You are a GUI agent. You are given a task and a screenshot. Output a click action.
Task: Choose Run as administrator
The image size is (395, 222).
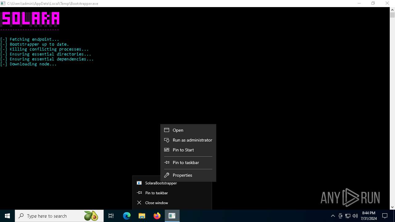pos(188,140)
